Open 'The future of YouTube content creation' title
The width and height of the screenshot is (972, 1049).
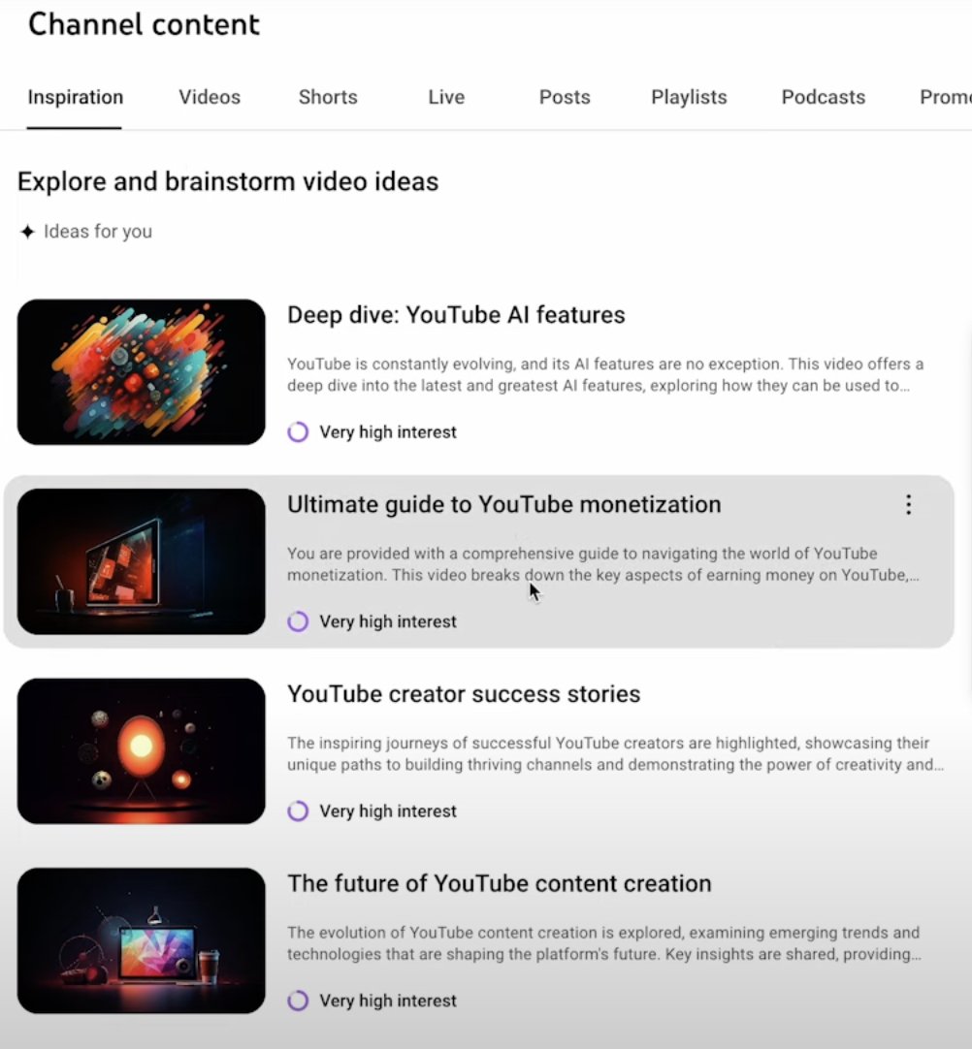point(500,884)
